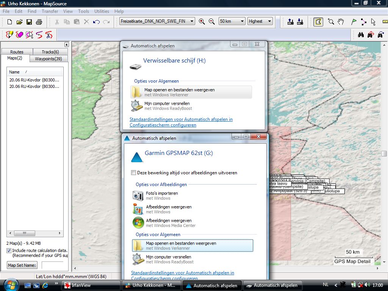Open the Transfer menu
The height and width of the screenshot is (291, 388).
[50, 11]
